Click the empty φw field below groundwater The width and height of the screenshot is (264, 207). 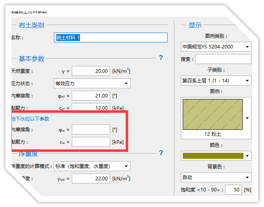click(x=91, y=130)
